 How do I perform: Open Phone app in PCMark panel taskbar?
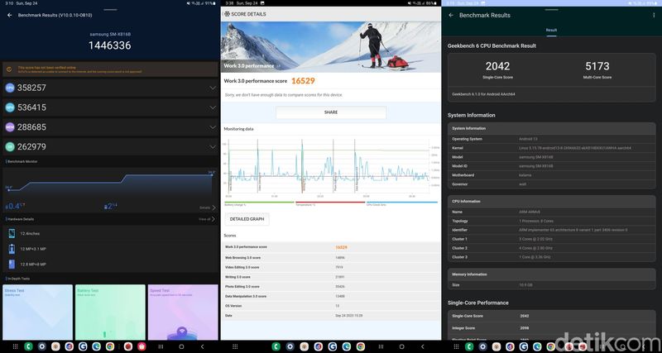click(x=276, y=346)
